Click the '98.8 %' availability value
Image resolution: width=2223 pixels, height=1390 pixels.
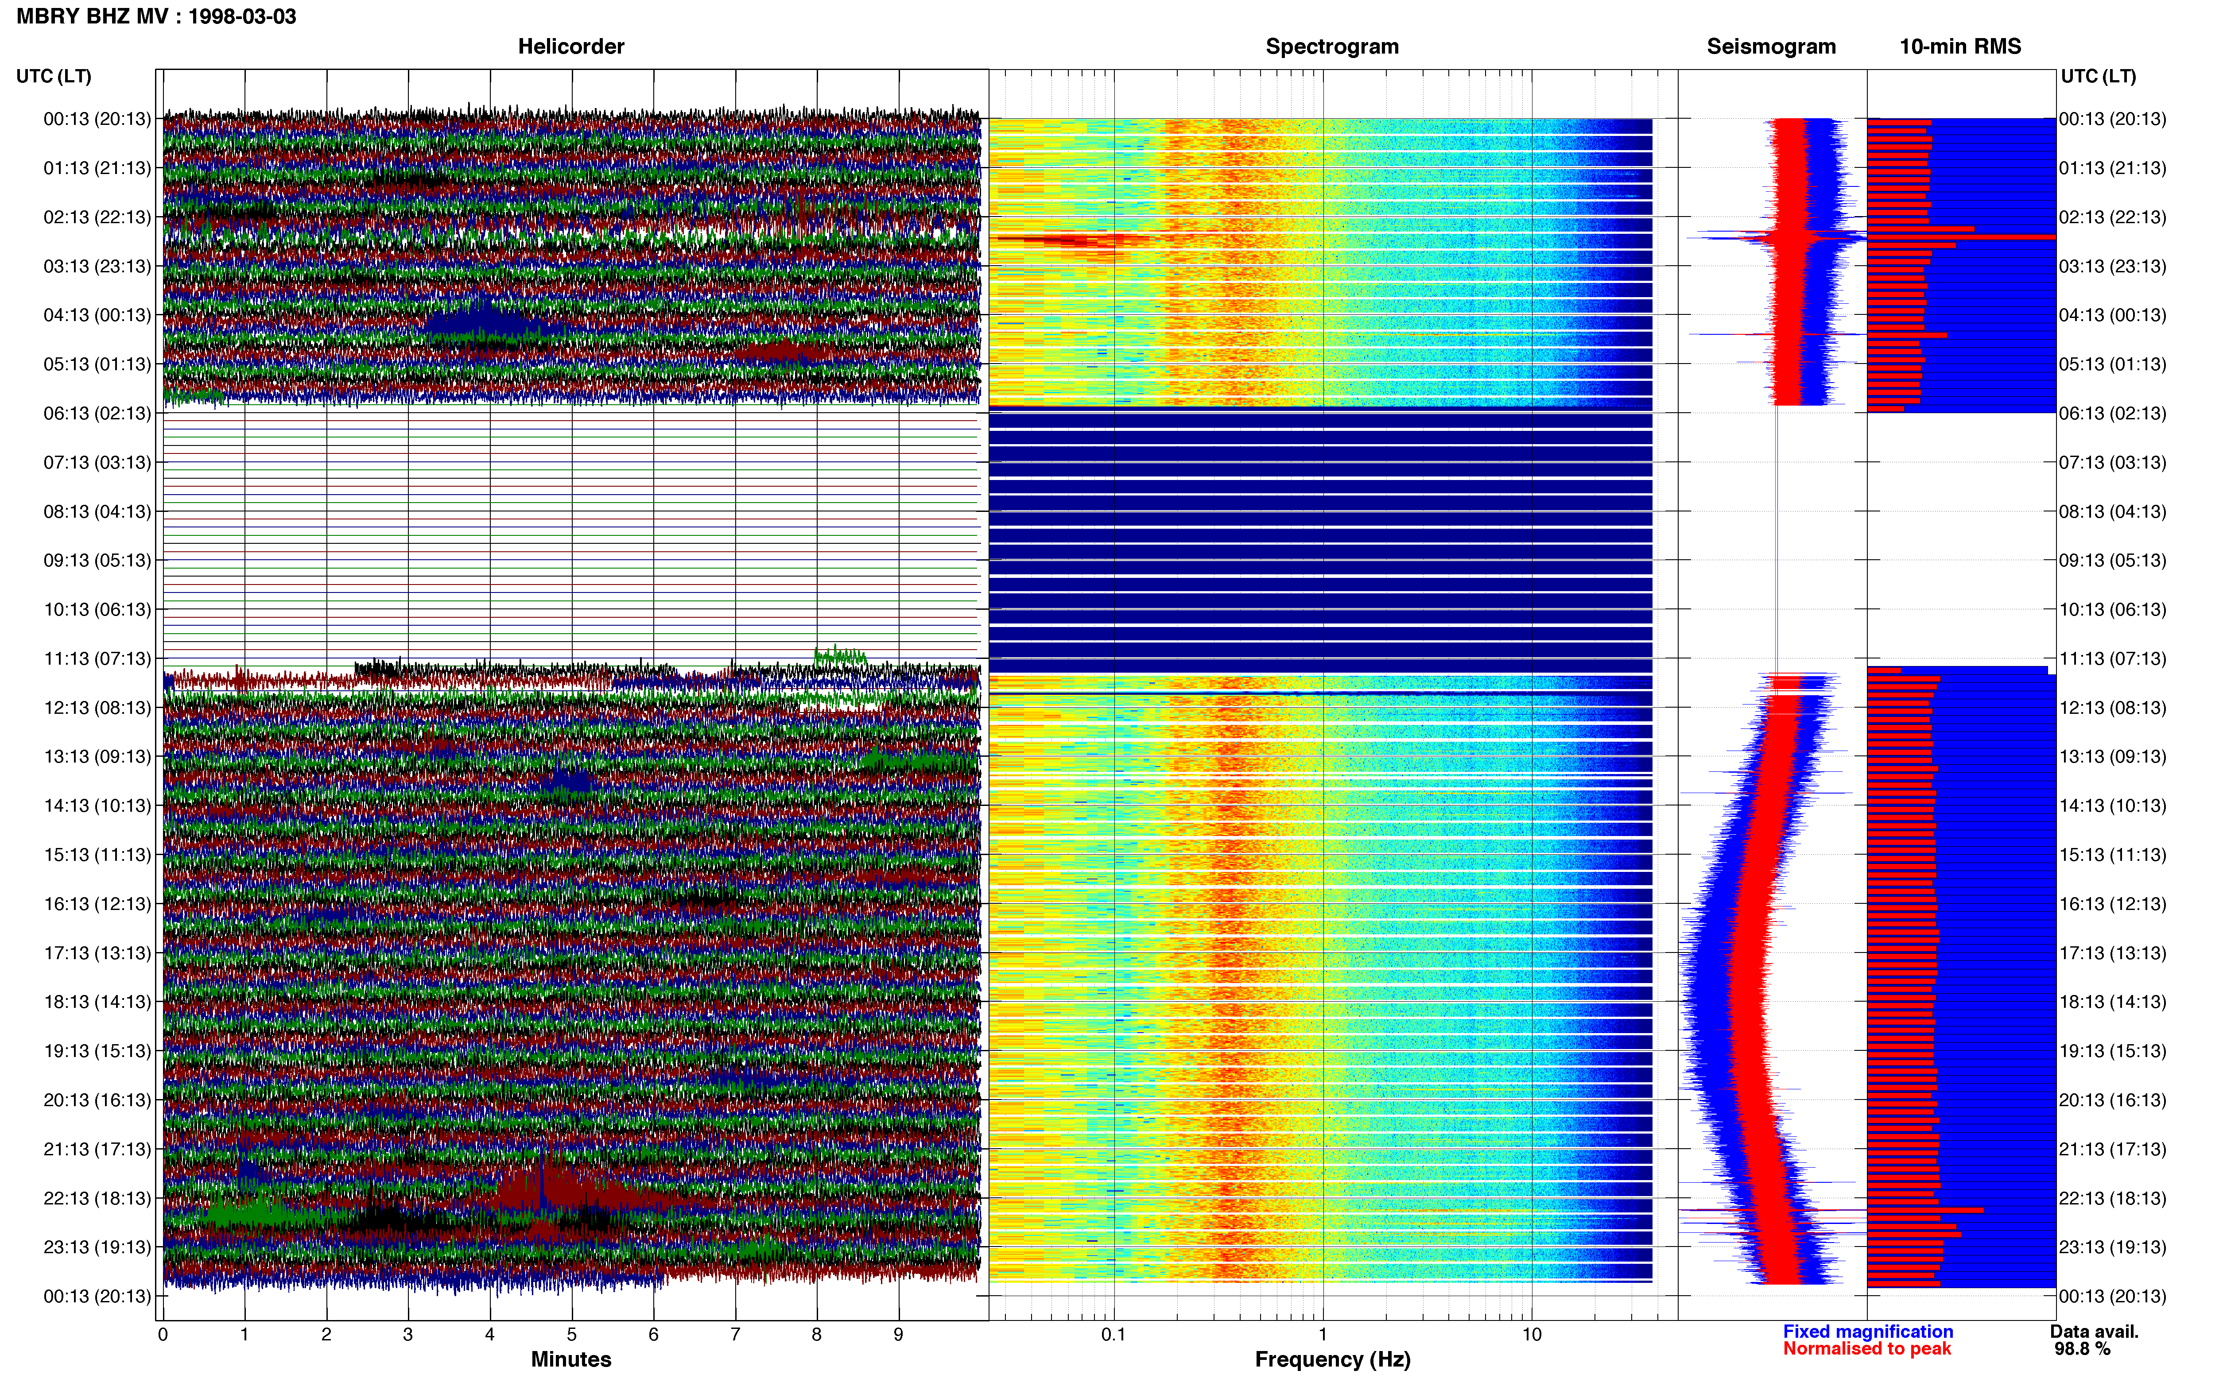point(2082,1349)
